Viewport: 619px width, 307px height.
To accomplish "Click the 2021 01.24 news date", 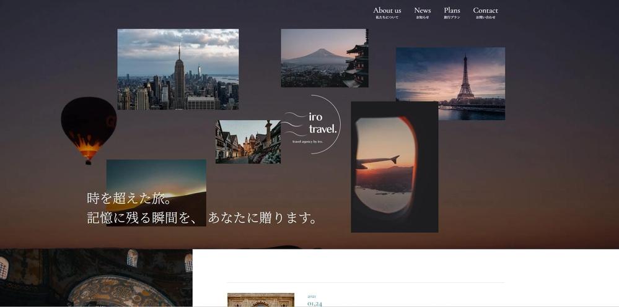I will [x=315, y=301].
